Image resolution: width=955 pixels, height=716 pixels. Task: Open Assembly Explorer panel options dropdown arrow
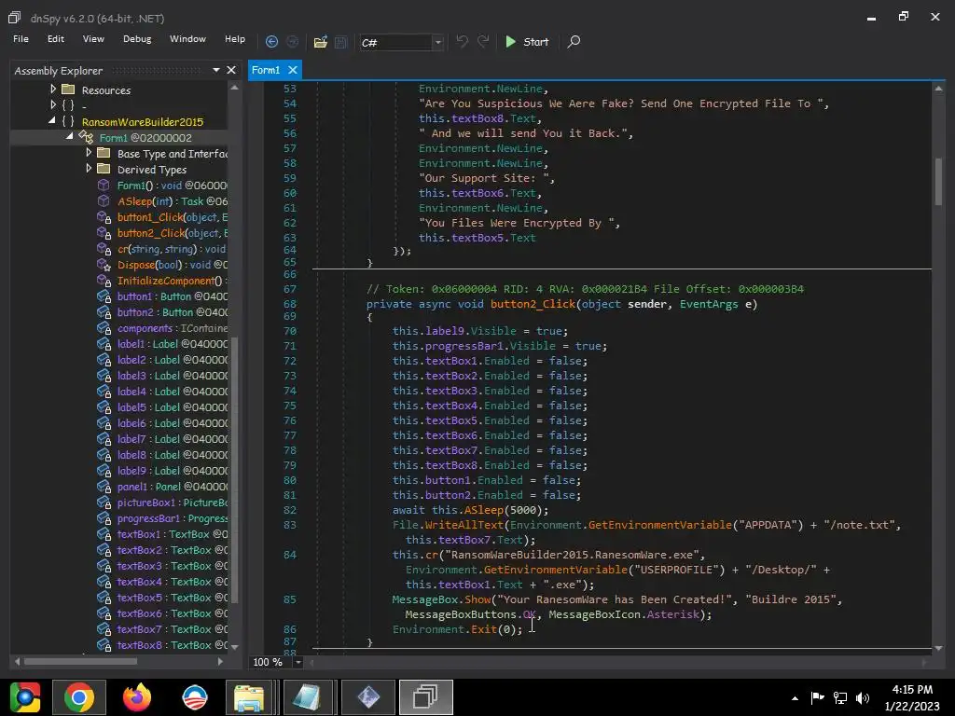[x=215, y=70]
